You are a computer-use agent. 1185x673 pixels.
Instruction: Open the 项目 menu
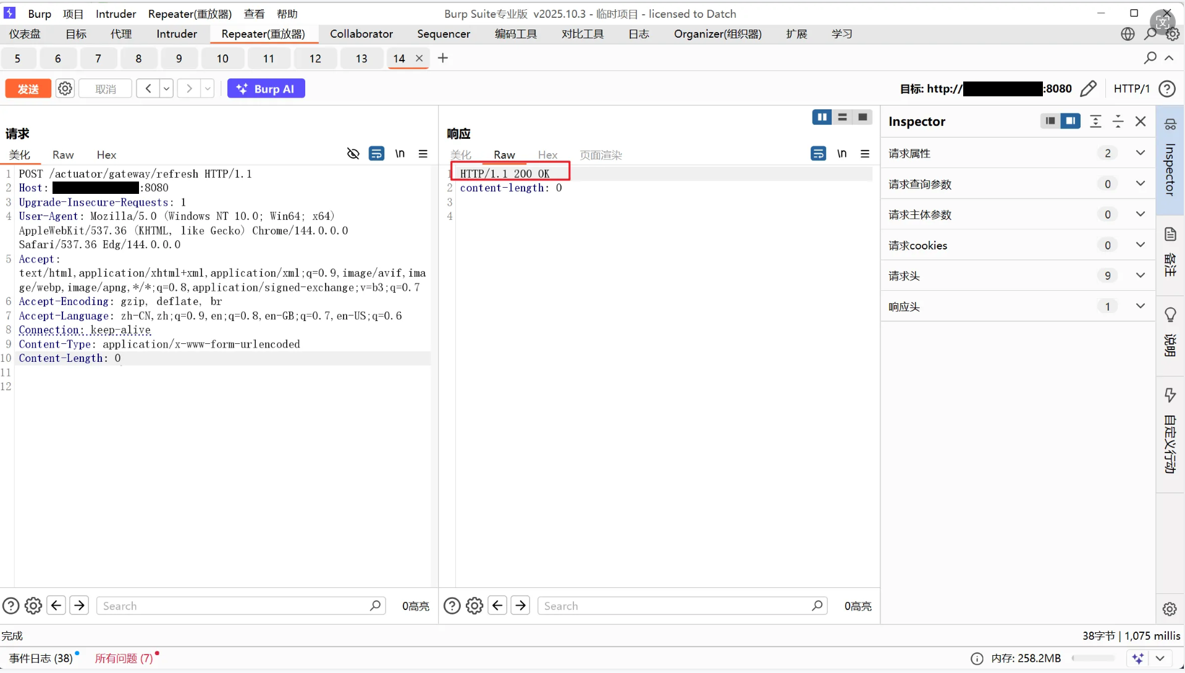(x=73, y=14)
